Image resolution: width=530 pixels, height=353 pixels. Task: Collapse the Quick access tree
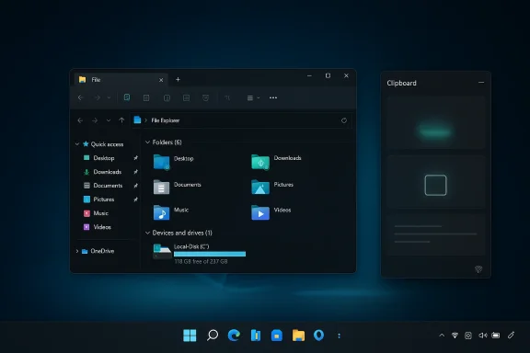click(77, 144)
